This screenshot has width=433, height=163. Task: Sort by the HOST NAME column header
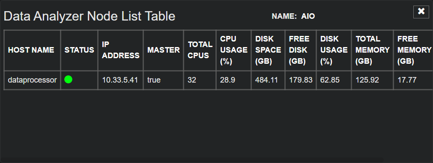coord(31,50)
